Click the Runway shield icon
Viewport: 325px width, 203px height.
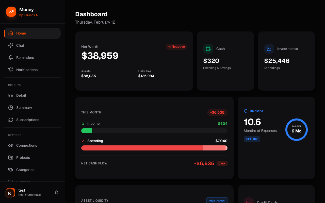(245, 111)
